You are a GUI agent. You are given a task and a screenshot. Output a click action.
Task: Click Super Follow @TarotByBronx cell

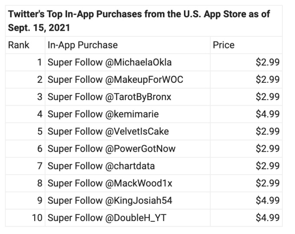109,97
